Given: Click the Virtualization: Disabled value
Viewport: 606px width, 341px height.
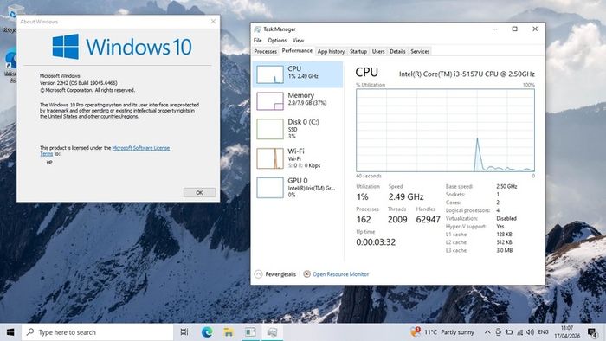Looking at the screenshot, I should [x=506, y=218].
